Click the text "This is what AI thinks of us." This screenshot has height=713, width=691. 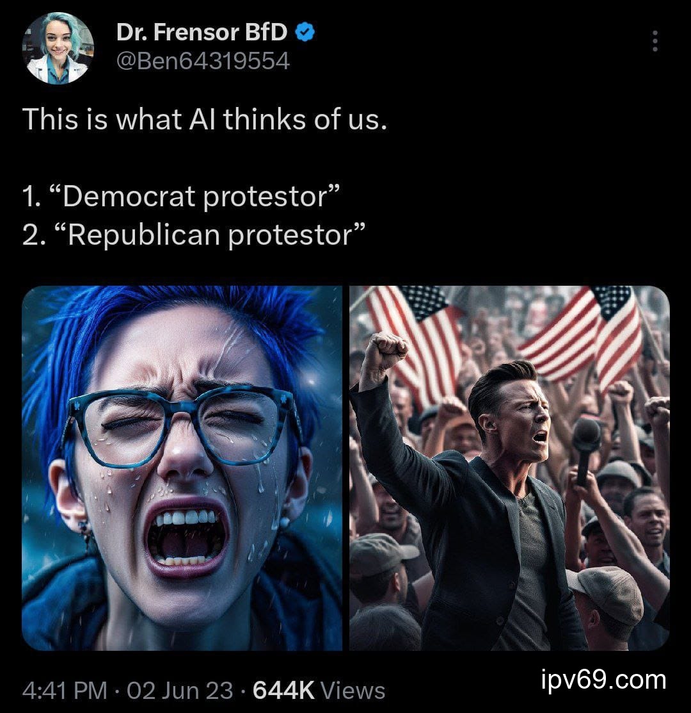(x=205, y=119)
